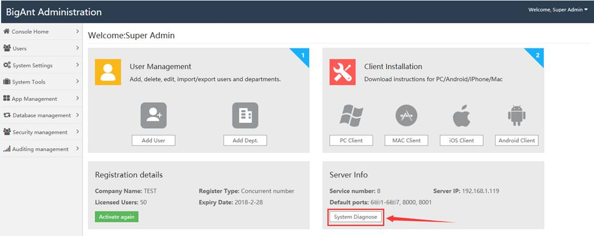
Task: Expand the Security management chevron
Action: 77,132
